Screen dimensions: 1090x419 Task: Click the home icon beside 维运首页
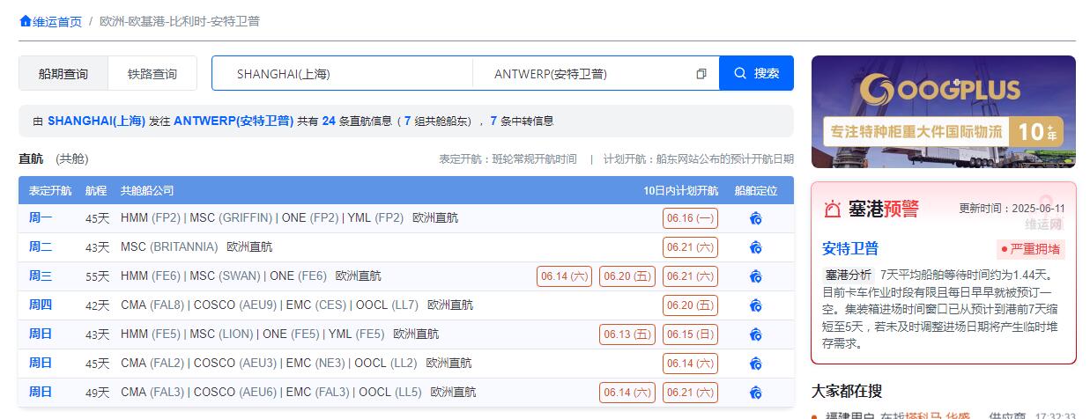point(26,21)
